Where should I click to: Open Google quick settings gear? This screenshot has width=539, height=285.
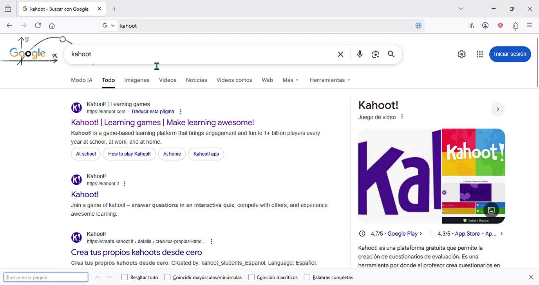(x=461, y=54)
